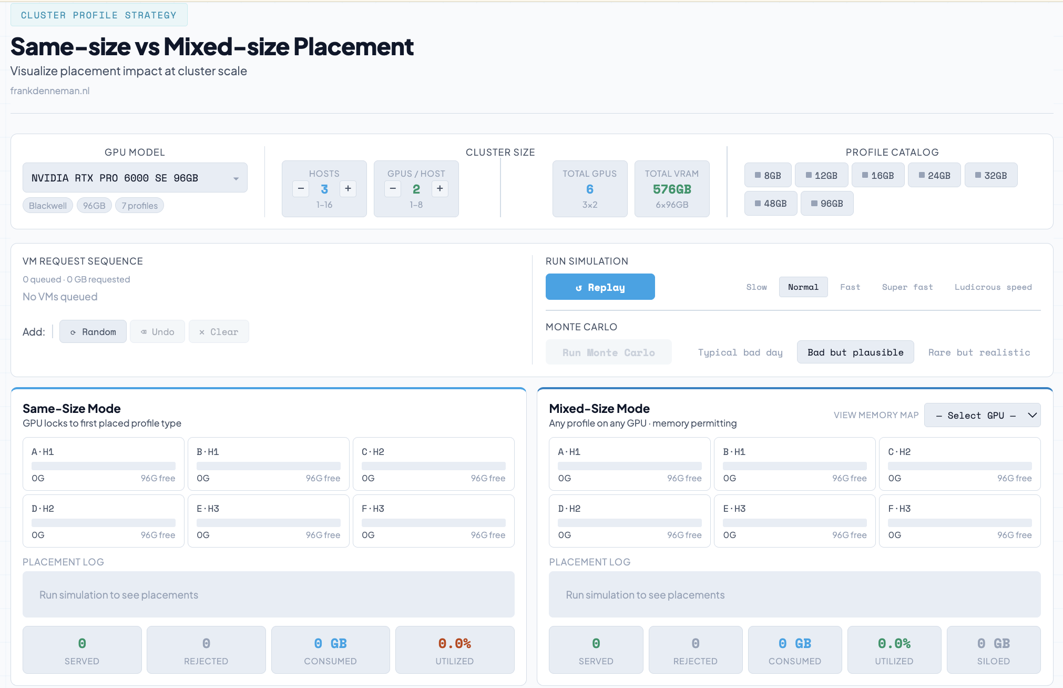Expand the Select GPU memory map dropdown

pyautogui.click(x=982, y=415)
